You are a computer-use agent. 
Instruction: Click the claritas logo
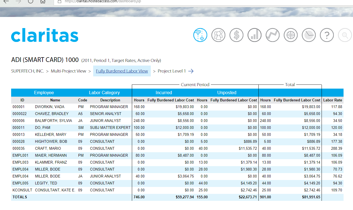[x=45, y=35]
